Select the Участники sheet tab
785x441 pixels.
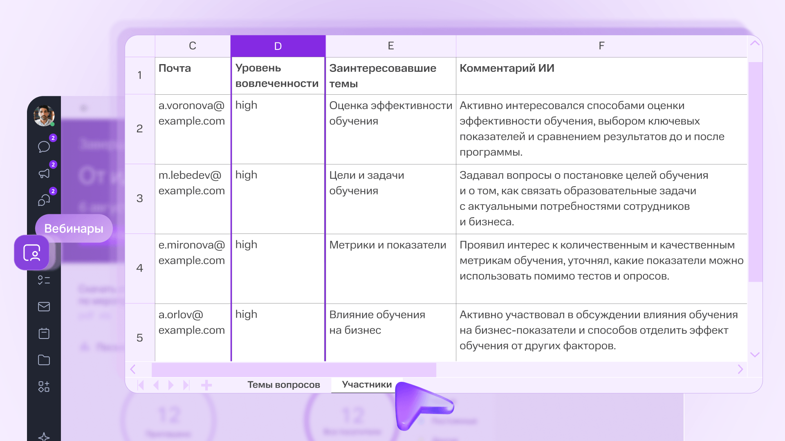[x=367, y=385]
